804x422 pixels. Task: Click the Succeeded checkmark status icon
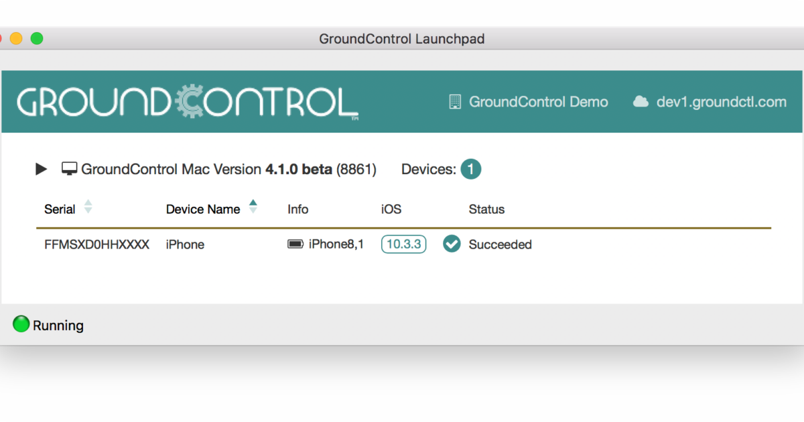click(x=452, y=244)
